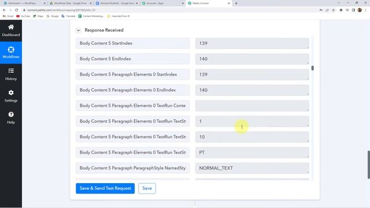Go to Workflows in the sidebar

(x=11, y=53)
